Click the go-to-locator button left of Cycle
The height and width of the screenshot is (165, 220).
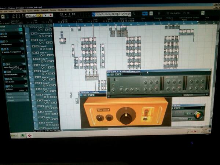[x=28, y=16]
